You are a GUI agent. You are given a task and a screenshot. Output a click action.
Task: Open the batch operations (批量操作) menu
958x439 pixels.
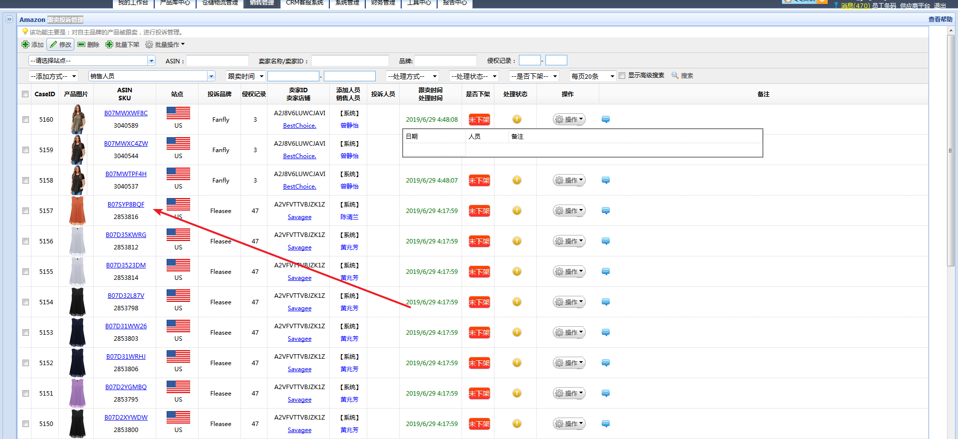tap(165, 44)
